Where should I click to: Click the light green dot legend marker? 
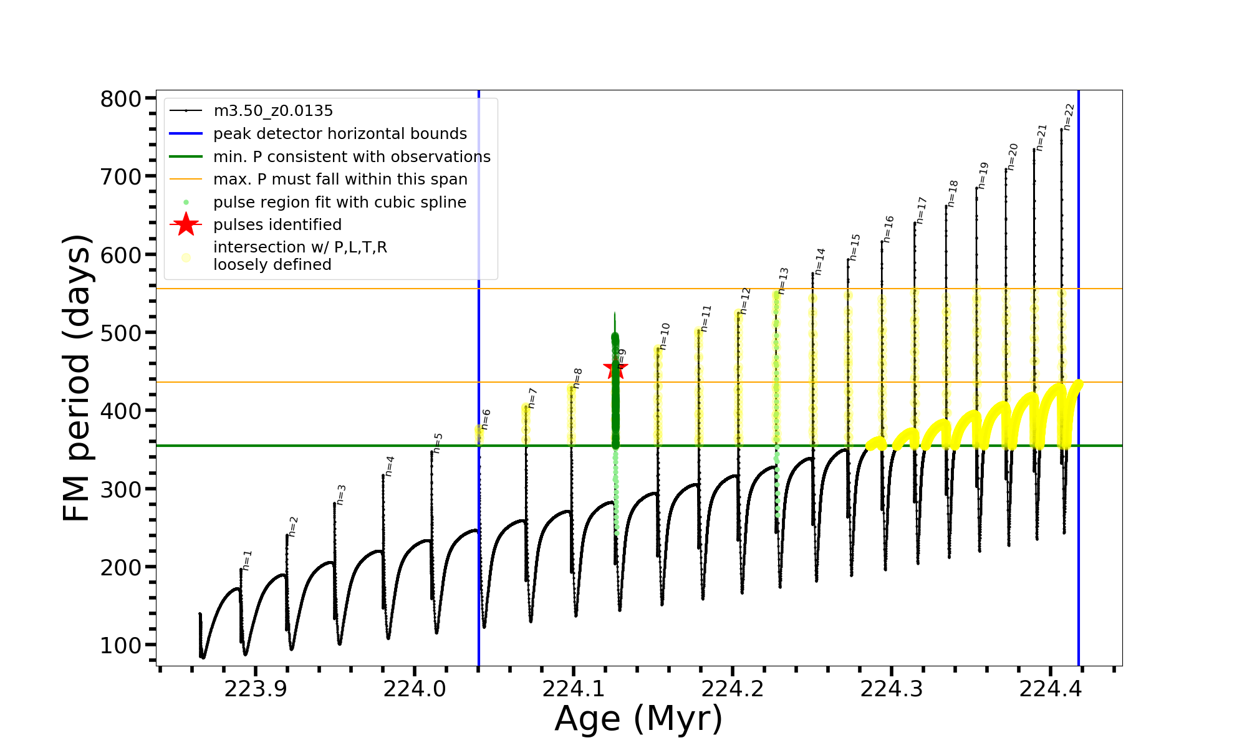186,203
